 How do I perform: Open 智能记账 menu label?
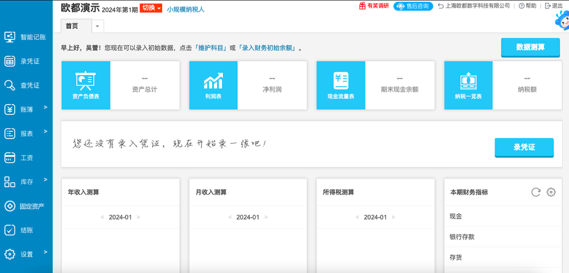point(33,37)
